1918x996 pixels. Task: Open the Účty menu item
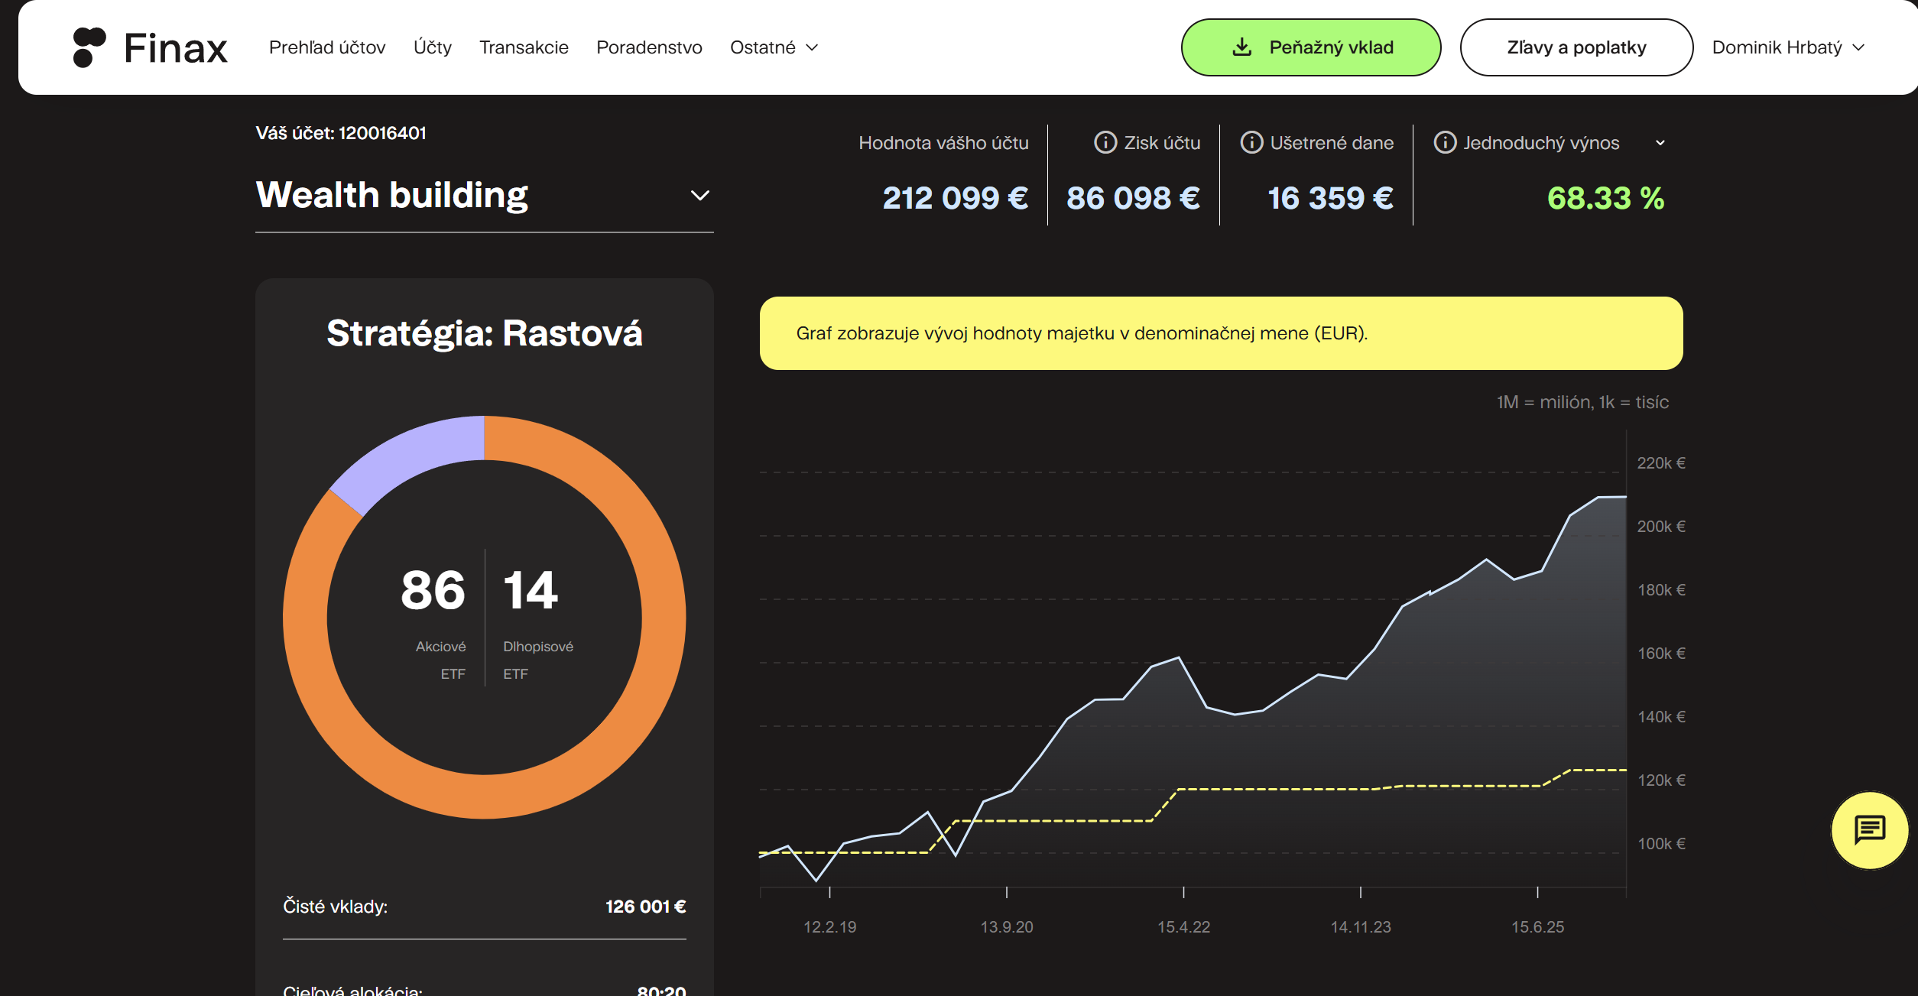tap(432, 47)
